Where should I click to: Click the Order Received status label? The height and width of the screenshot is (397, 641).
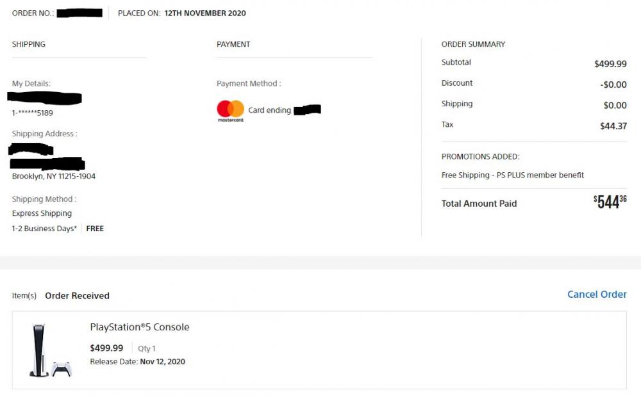(x=77, y=296)
